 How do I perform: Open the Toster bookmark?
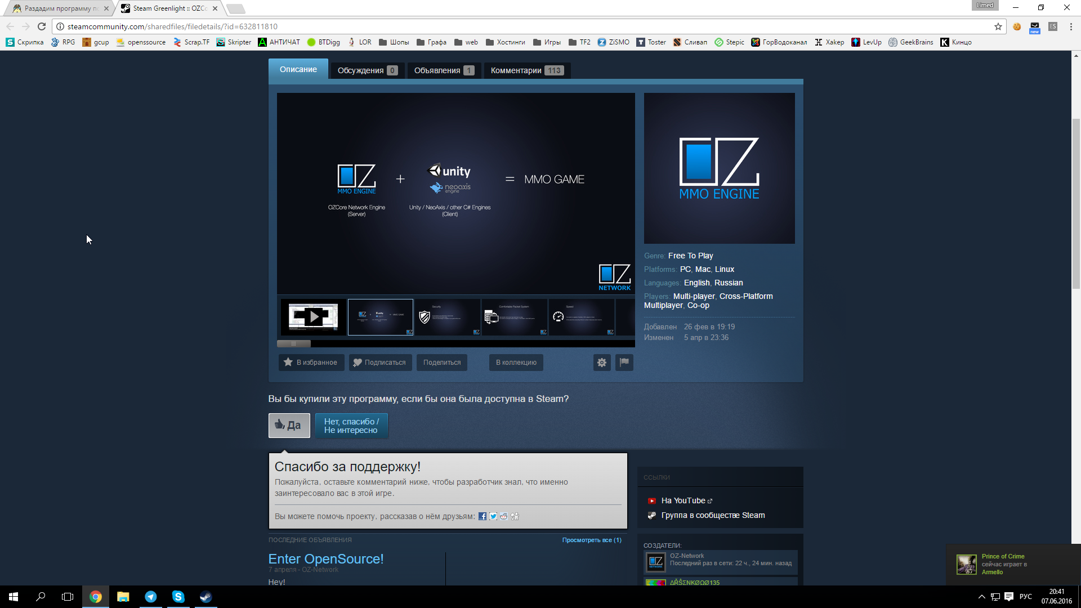point(651,42)
